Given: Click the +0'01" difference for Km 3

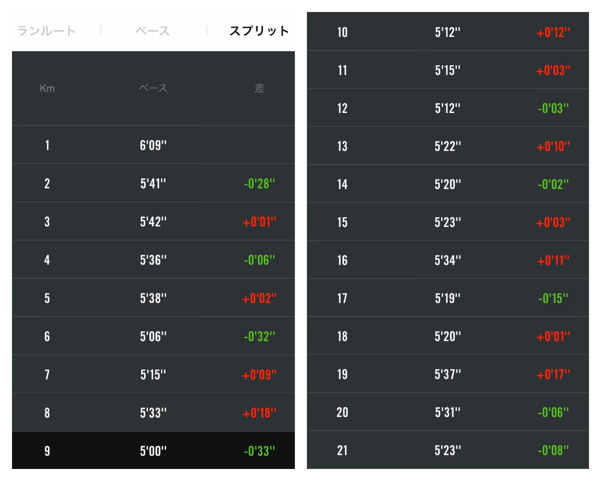Looking at the screenshot, I should pyautogui.click(x=260, y=222).
